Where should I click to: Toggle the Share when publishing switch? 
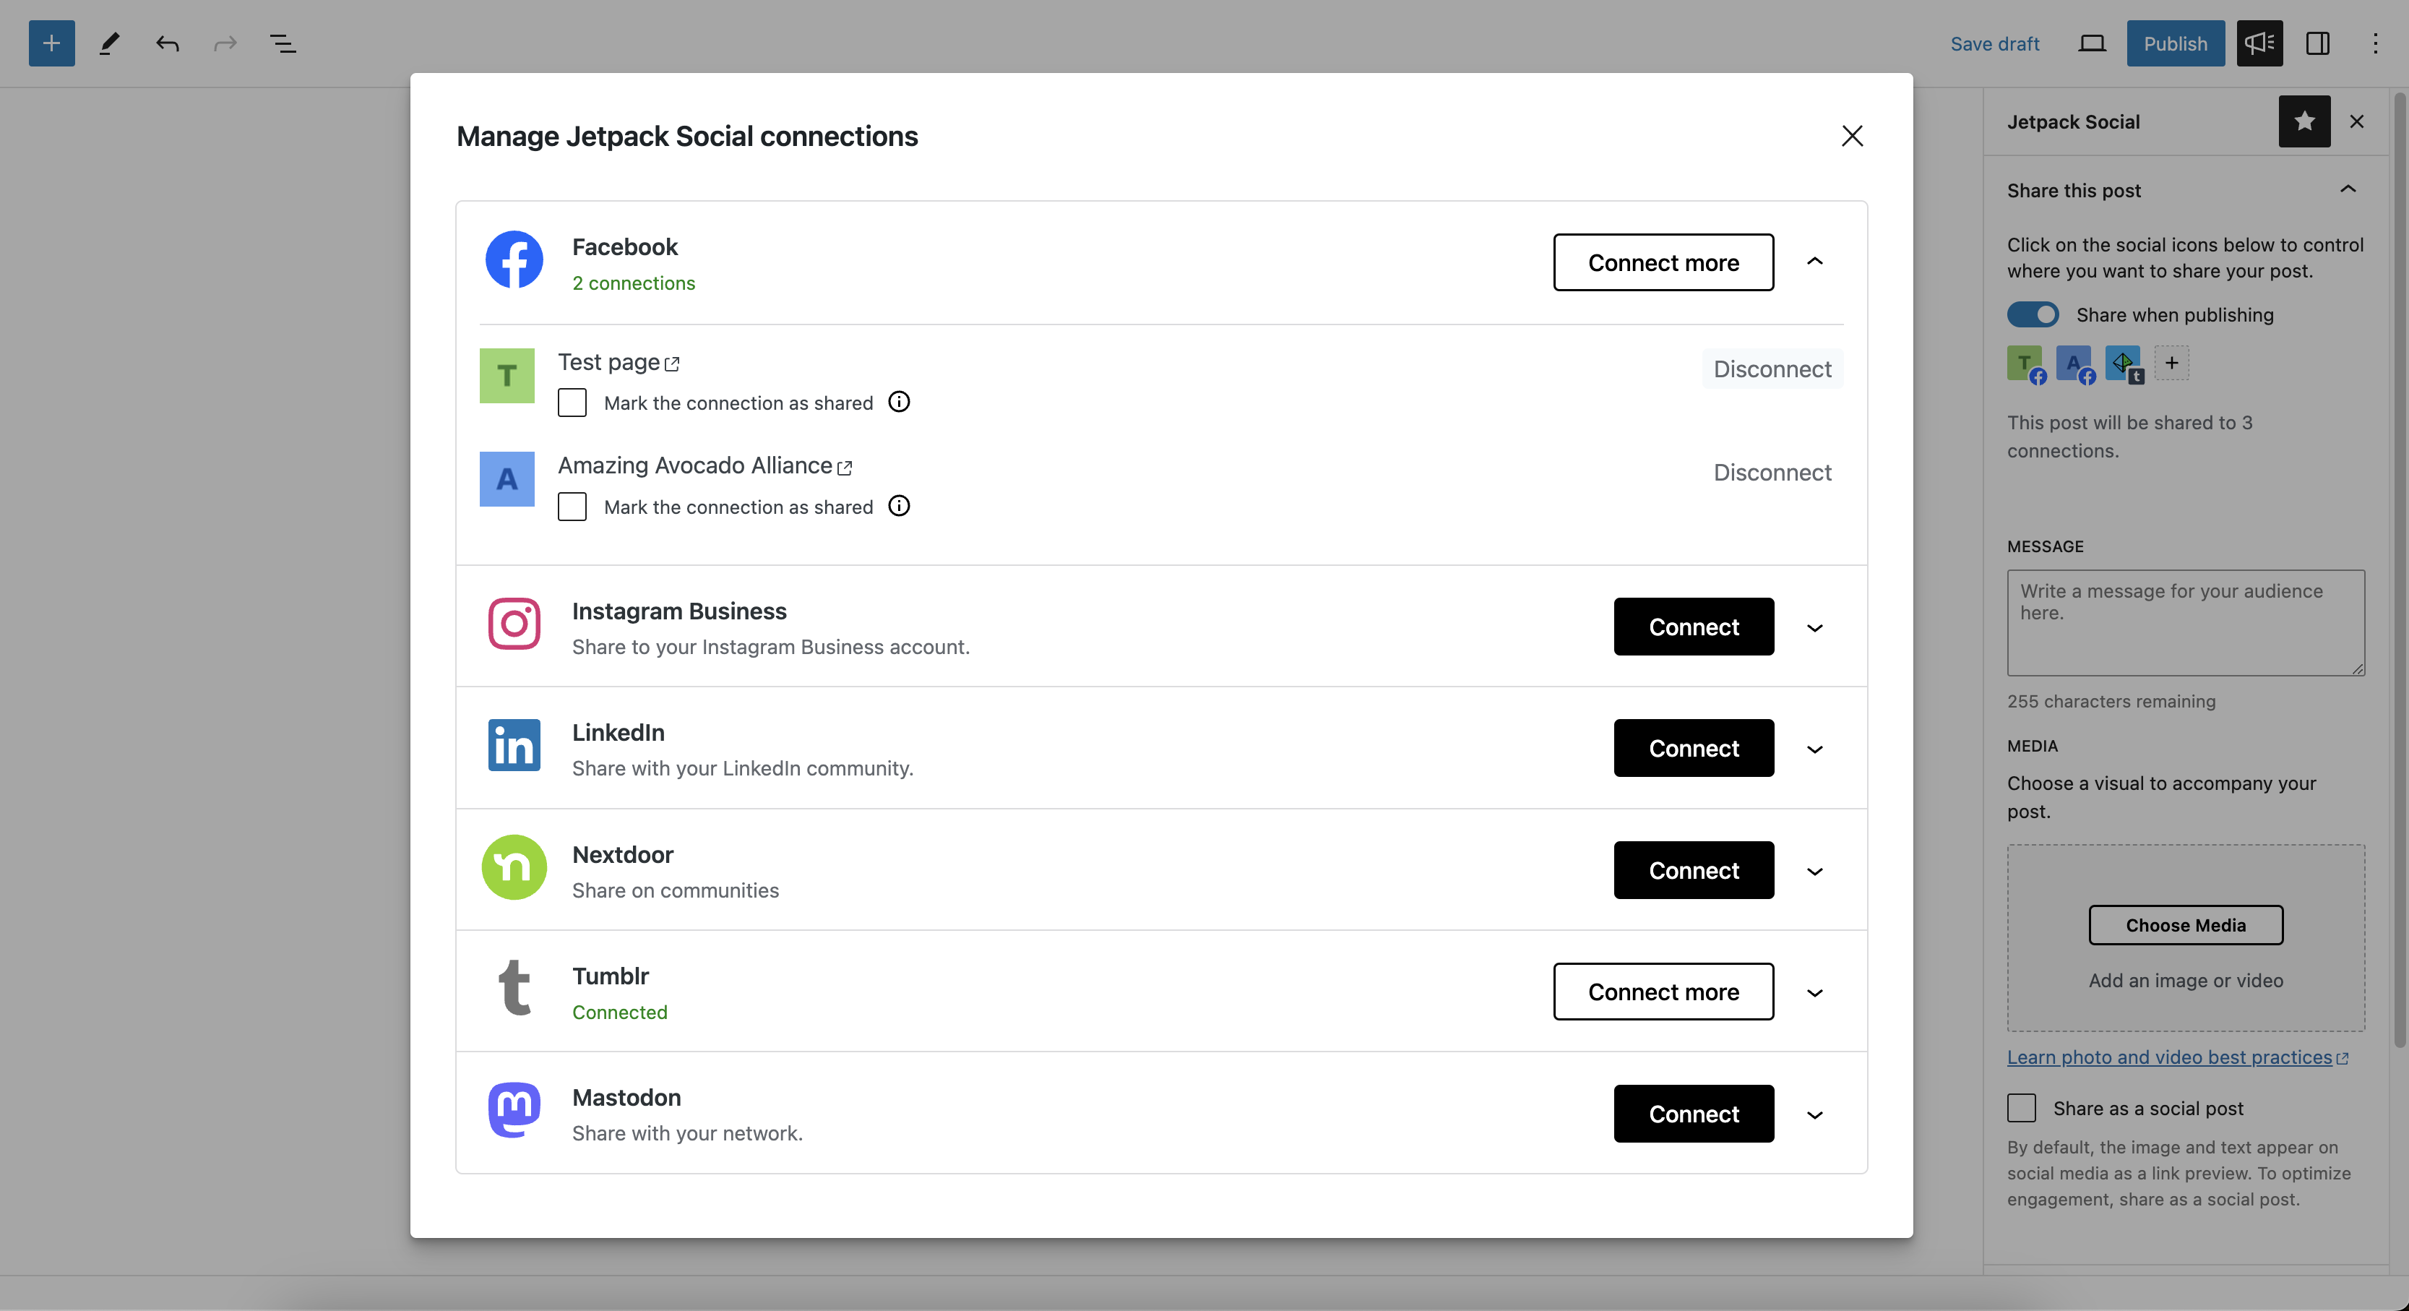tap(2033, 314)
